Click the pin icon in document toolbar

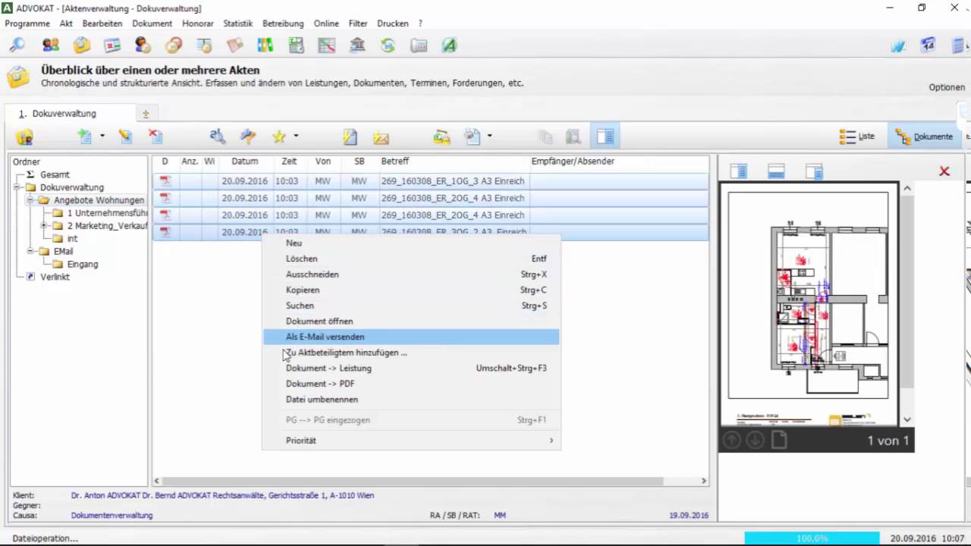coord(248,136)
